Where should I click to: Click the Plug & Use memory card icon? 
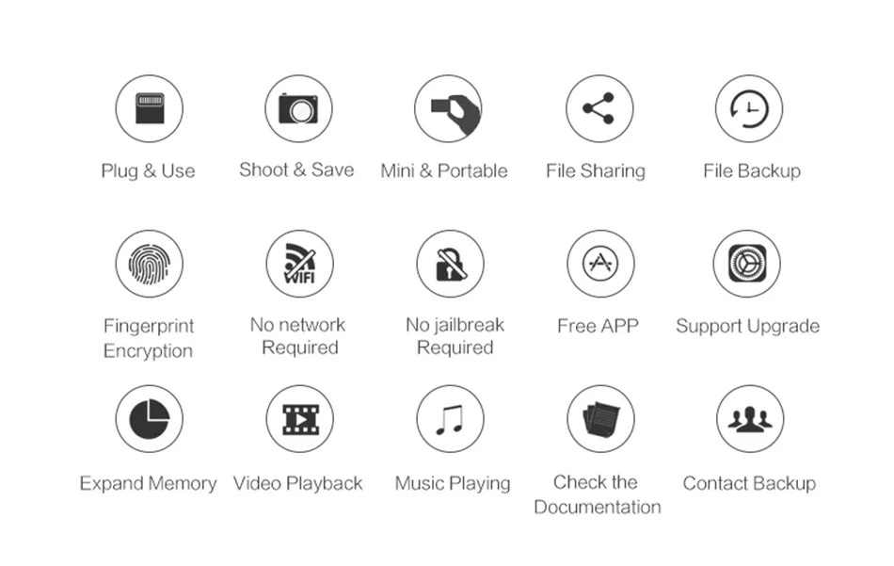(150, 108)
